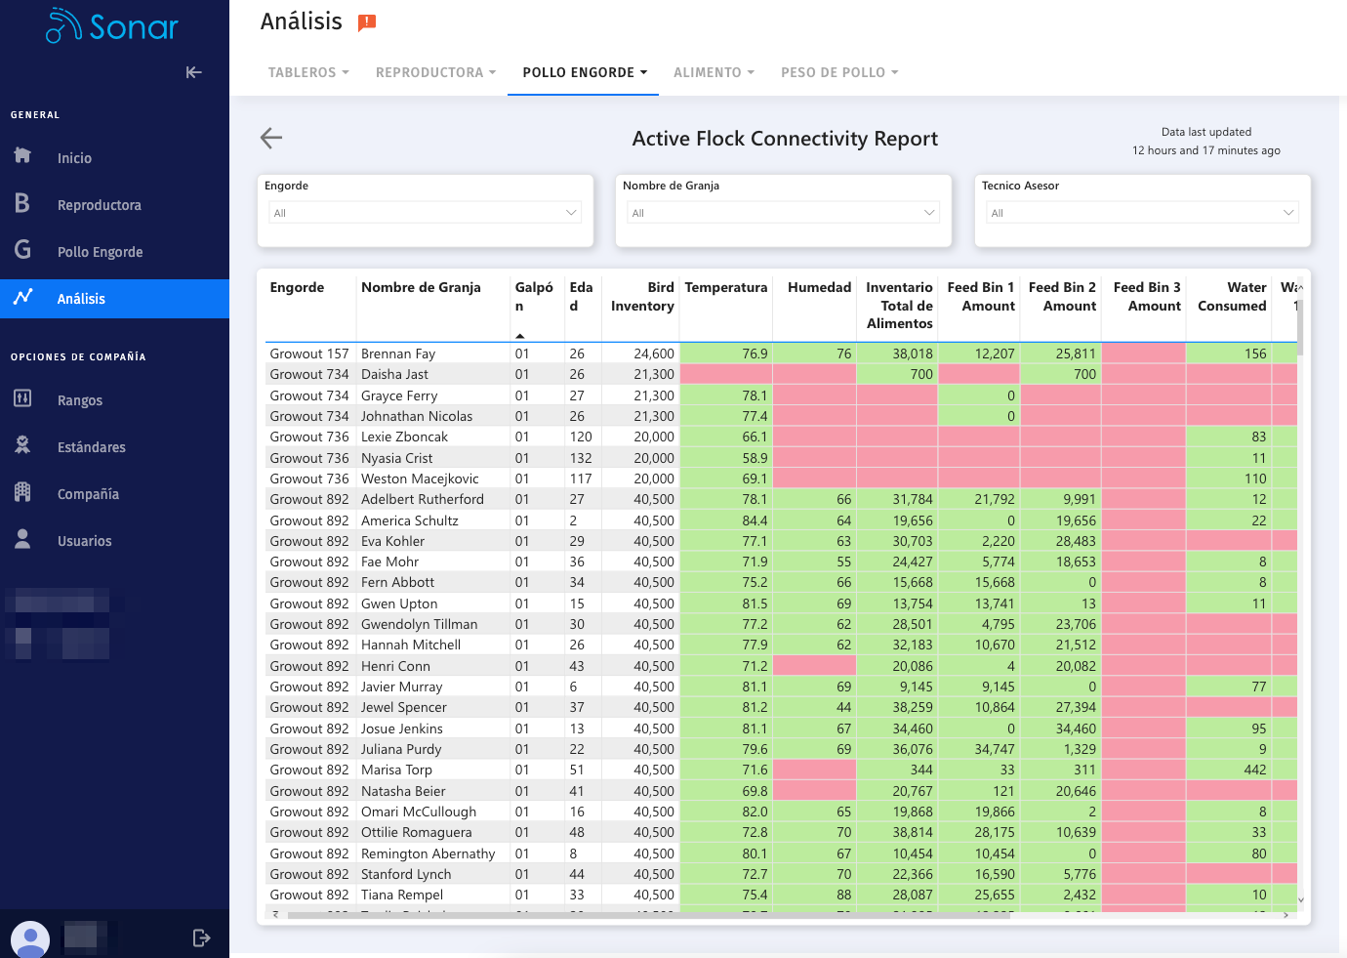Click the Usuarios person icon

(22, 539)
